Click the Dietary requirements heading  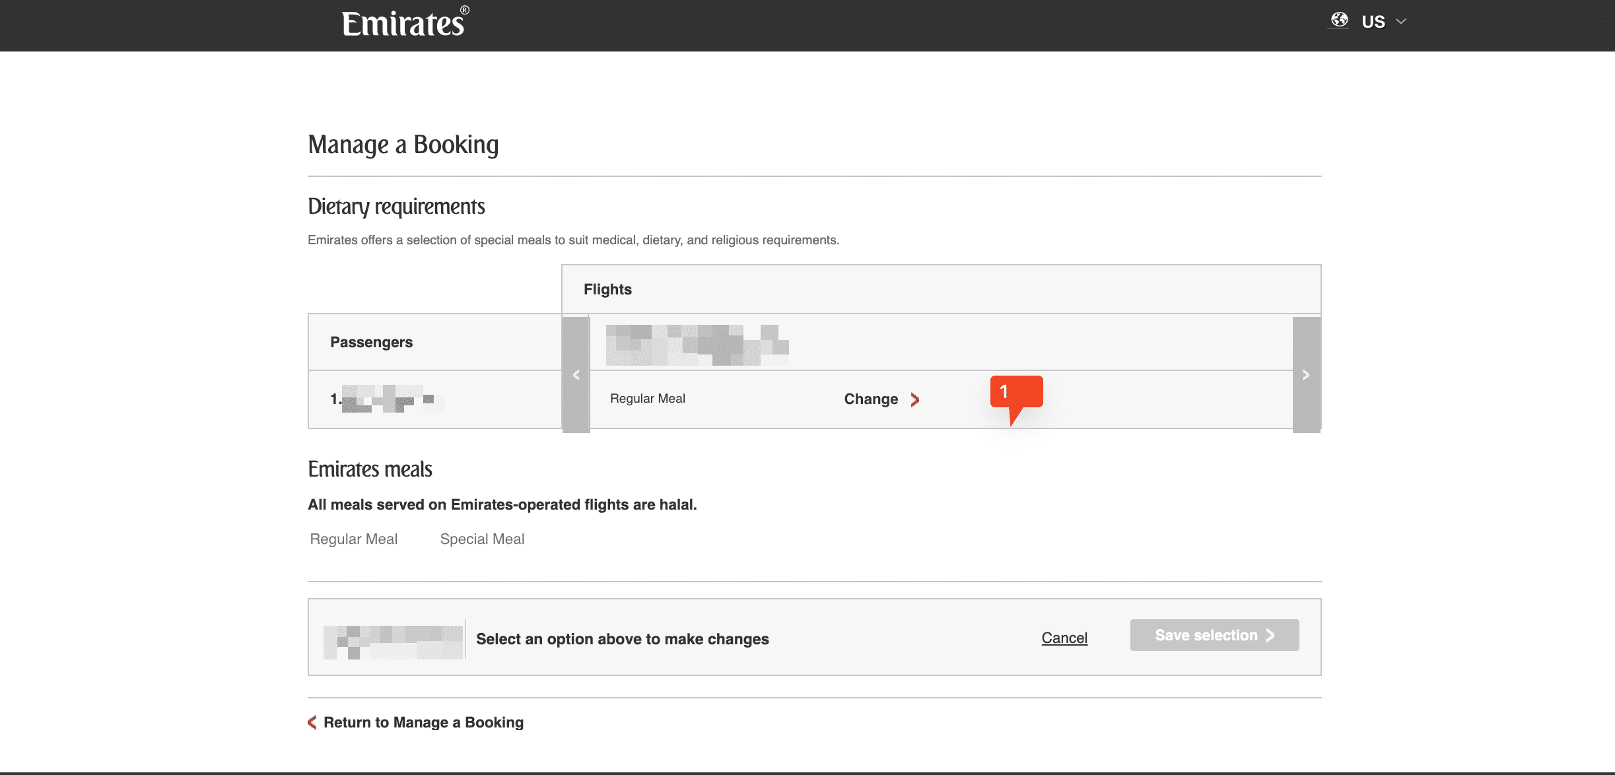point(396,207)
